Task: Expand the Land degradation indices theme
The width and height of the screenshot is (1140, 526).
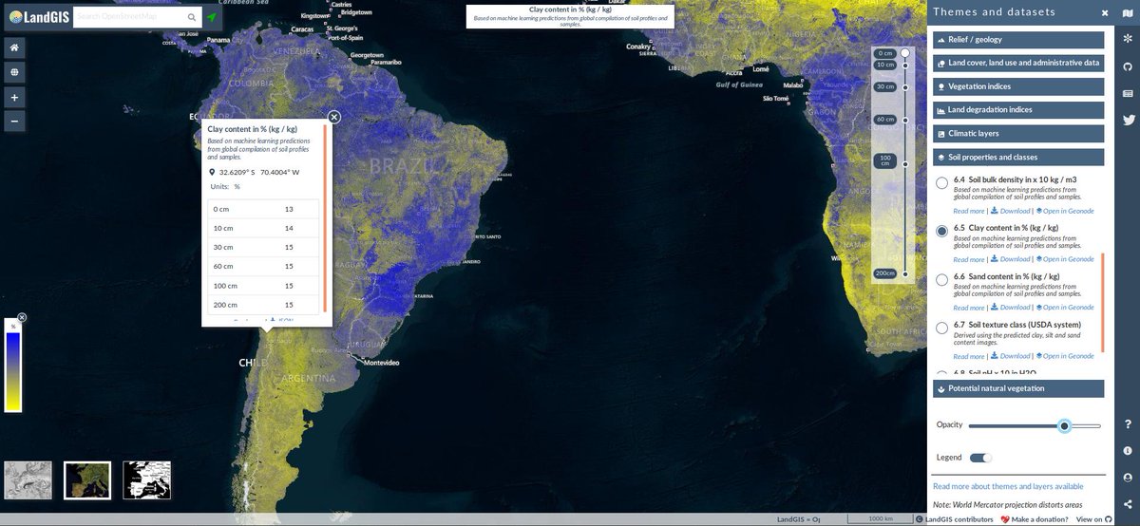Action: pyautogui.click(x=1018, y=110)
